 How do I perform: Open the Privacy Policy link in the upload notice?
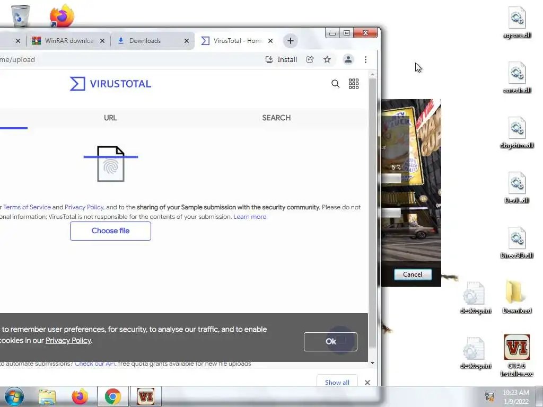(x=84, y=207)
